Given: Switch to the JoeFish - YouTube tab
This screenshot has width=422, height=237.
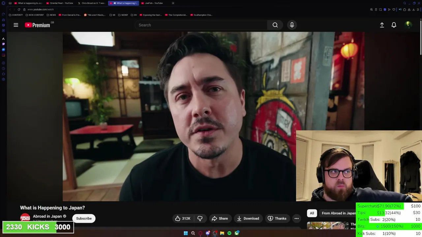Looking at the screenshot, I should (x=154, y=3).
